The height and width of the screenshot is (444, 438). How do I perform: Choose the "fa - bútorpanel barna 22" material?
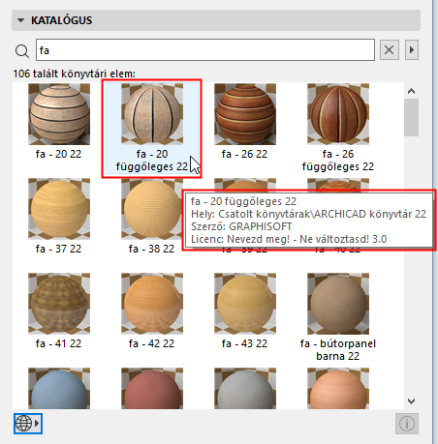338,317
